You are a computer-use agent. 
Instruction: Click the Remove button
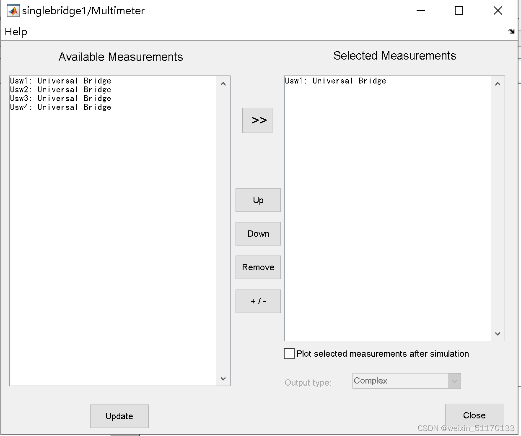[258, 267]
